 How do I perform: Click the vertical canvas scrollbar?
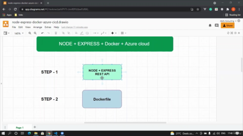242,65
